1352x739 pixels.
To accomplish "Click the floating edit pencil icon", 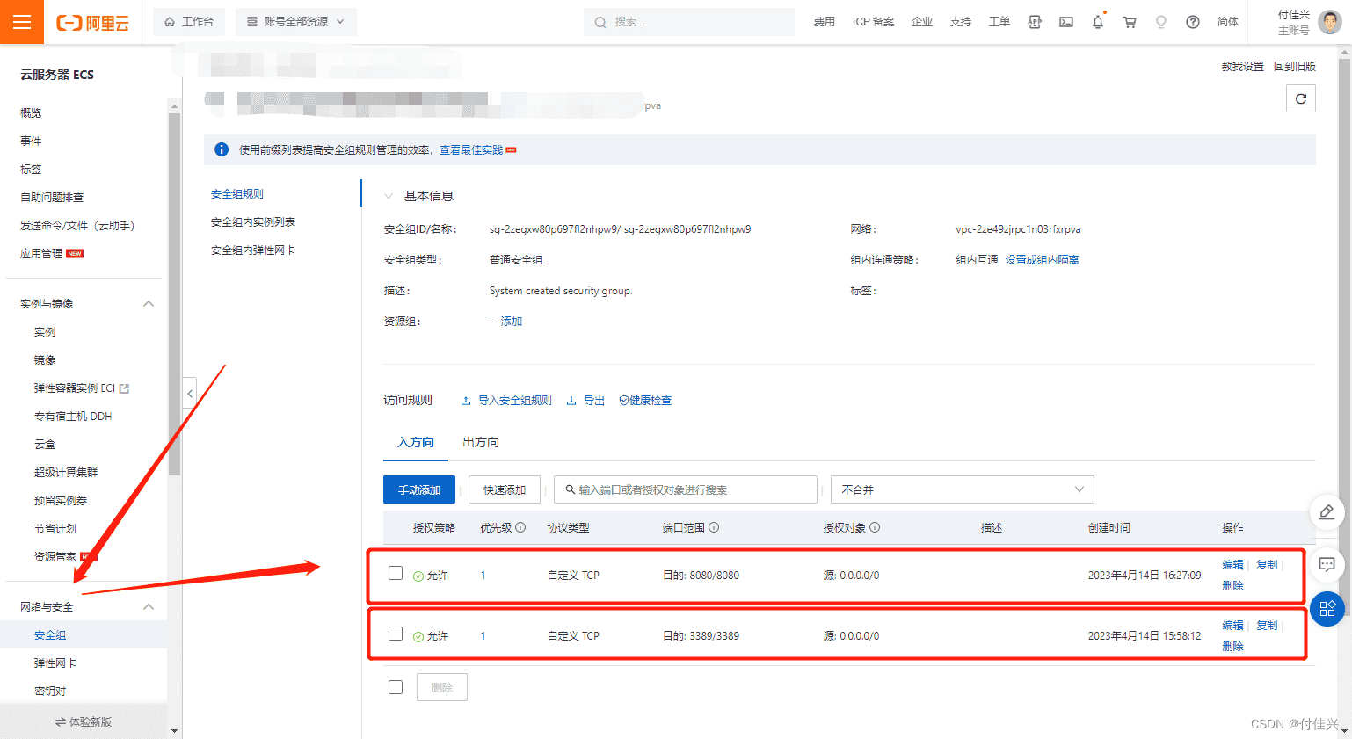I will [x=1327, y=512].
